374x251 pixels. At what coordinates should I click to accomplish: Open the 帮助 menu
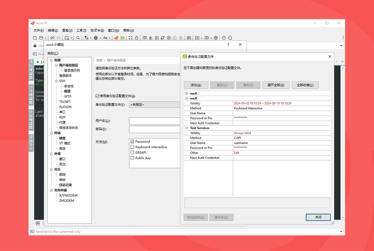[x=129, y=30]
